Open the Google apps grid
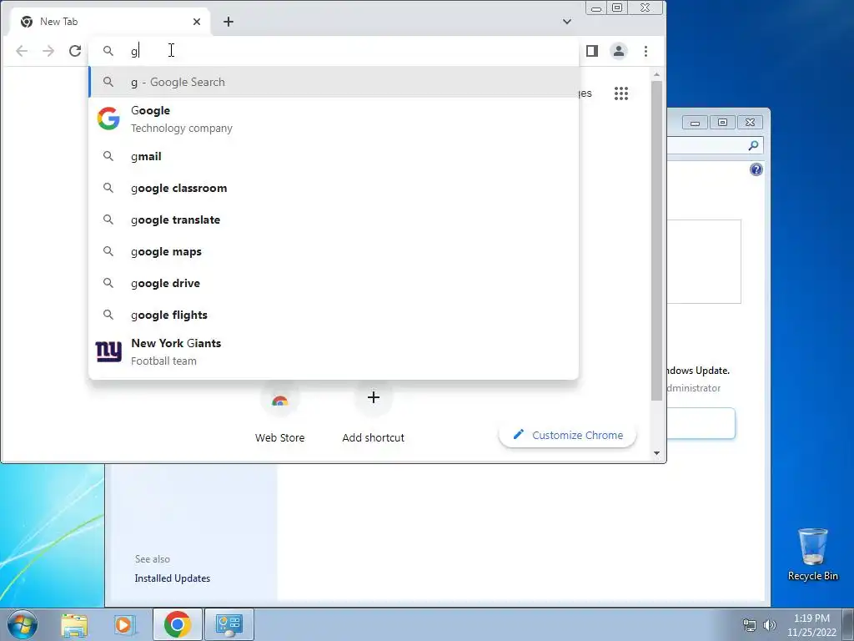 coord(621,93)
